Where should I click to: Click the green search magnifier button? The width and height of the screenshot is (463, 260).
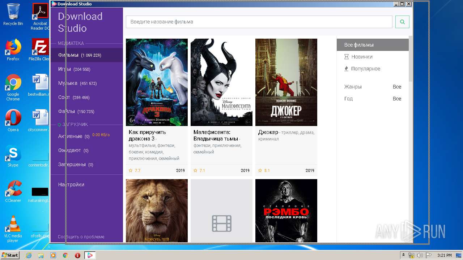point(402,22)
